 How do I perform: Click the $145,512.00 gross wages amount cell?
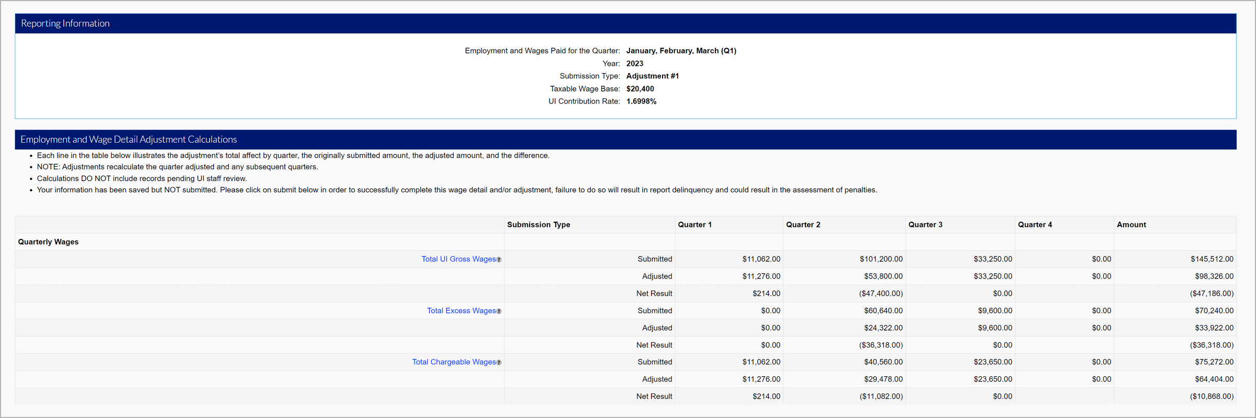[1212, 259]
